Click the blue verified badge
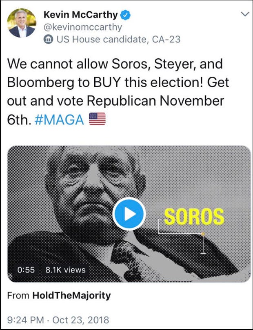 coord(126,16)
